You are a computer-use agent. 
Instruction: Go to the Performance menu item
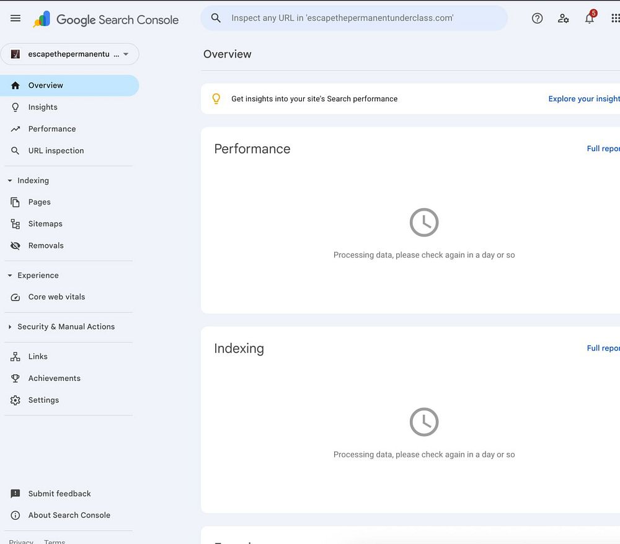[x=52, y=129]
